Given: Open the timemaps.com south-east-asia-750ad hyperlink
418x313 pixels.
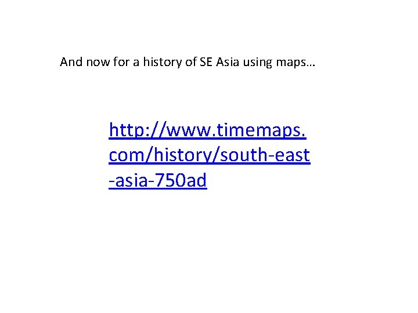Looking at the screenshot, I should (210, 155).
